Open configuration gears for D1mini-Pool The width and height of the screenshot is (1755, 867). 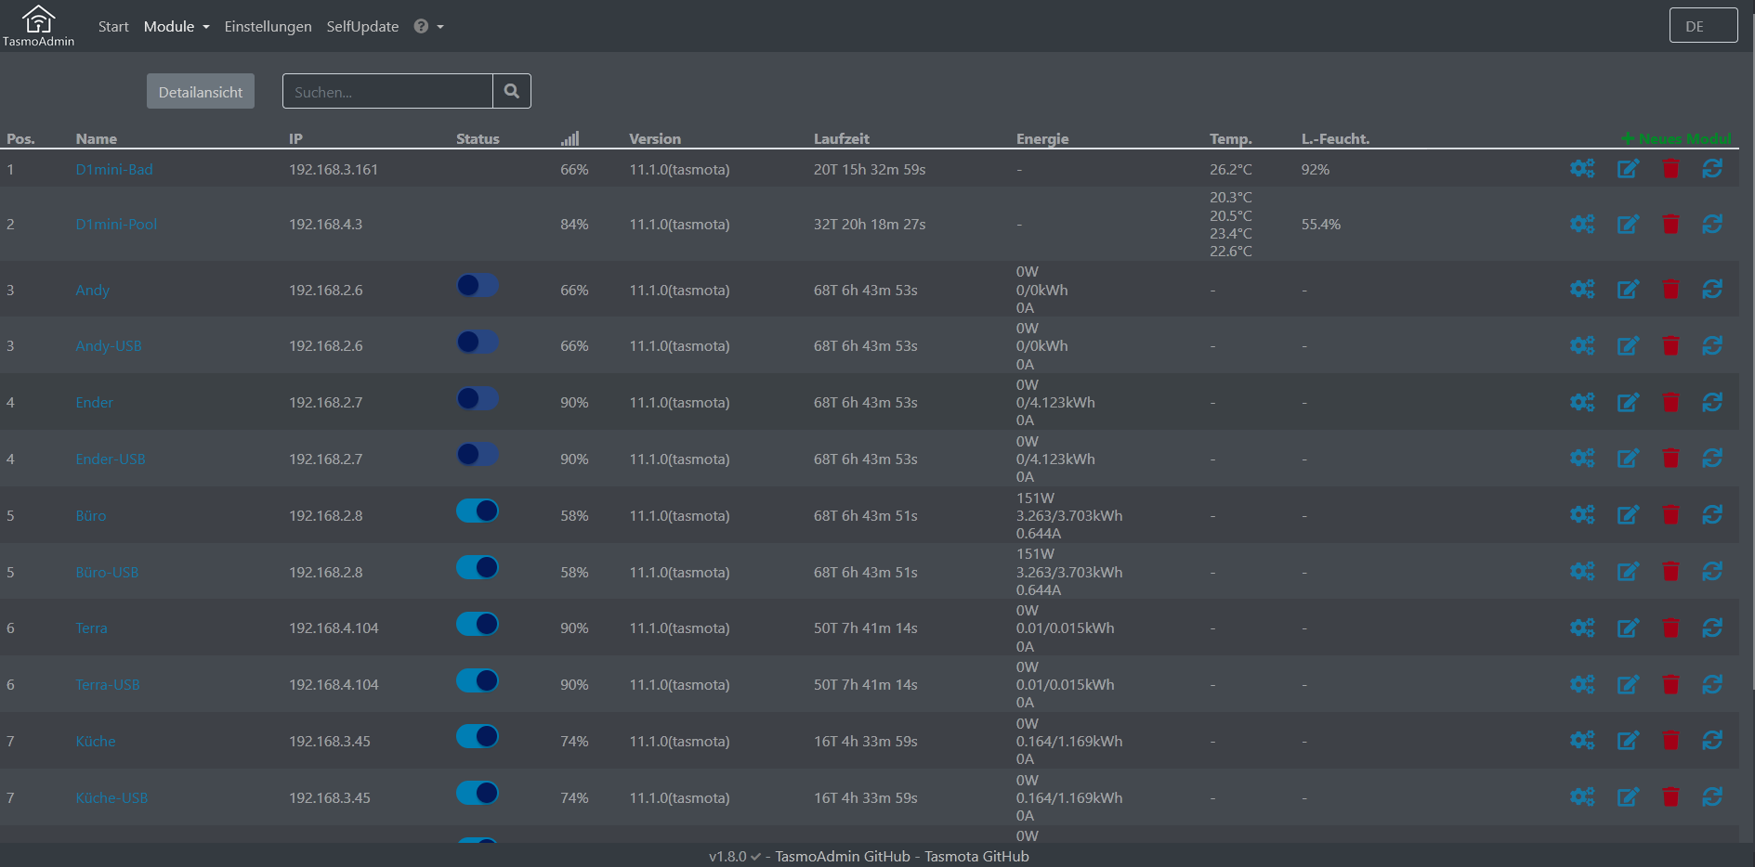coord(1582,224)
